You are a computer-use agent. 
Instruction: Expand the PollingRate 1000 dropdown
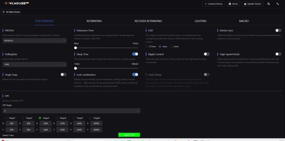(x=35, y=64)
